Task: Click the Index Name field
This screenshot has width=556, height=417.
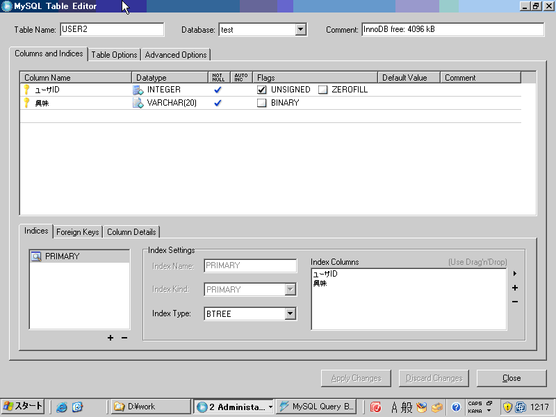Action: 250,265
